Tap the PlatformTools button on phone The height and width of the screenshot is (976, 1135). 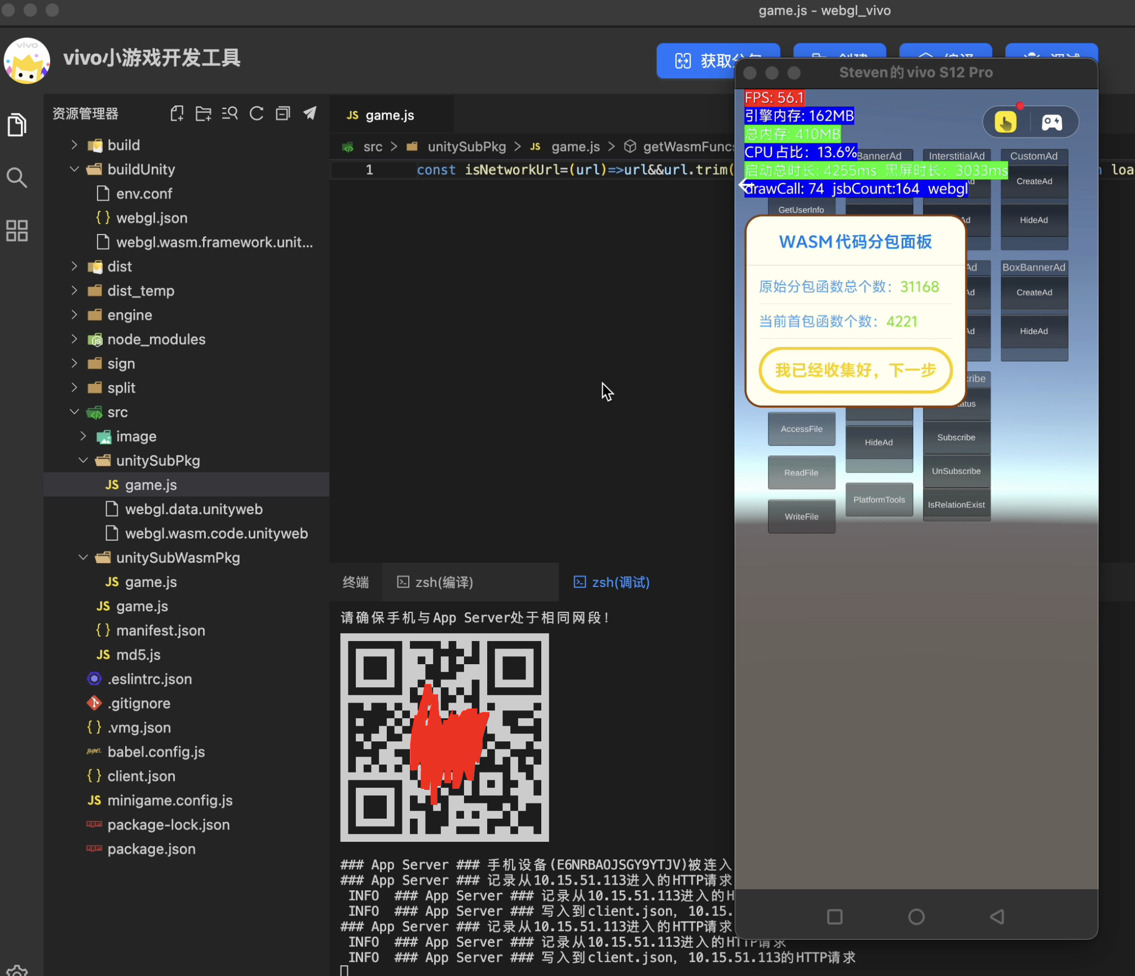pos(879,500)
